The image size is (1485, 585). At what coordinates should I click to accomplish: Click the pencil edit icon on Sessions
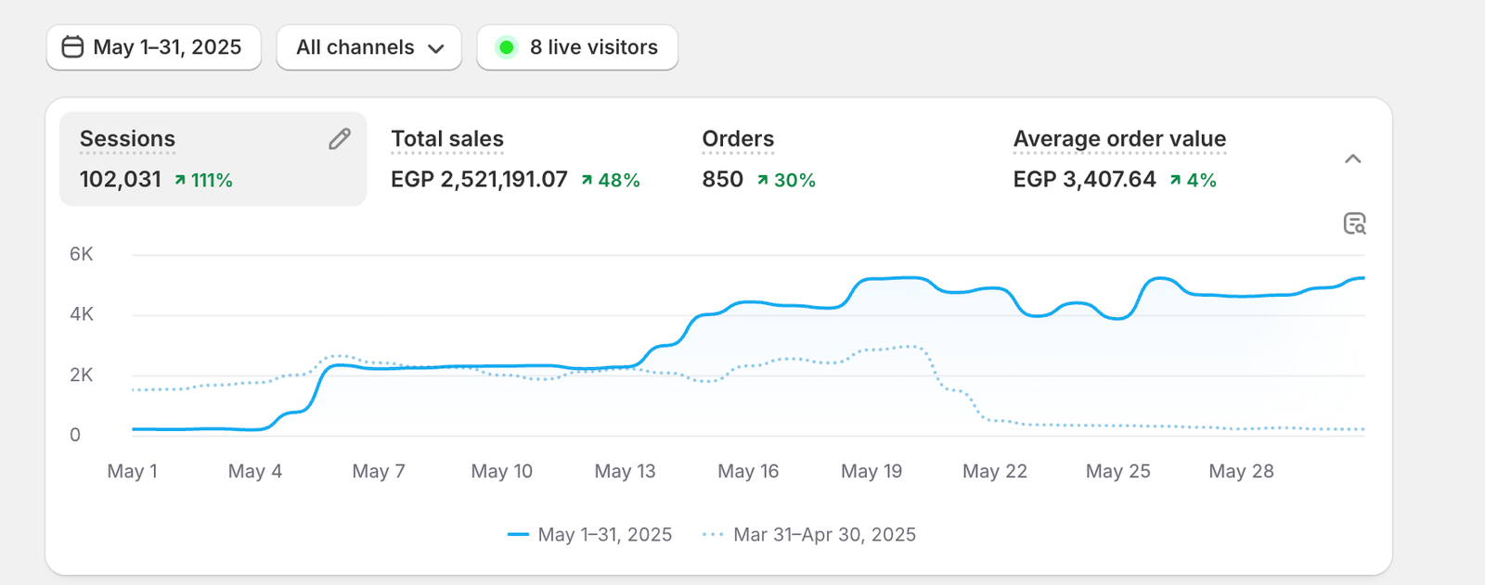(340, 139)
